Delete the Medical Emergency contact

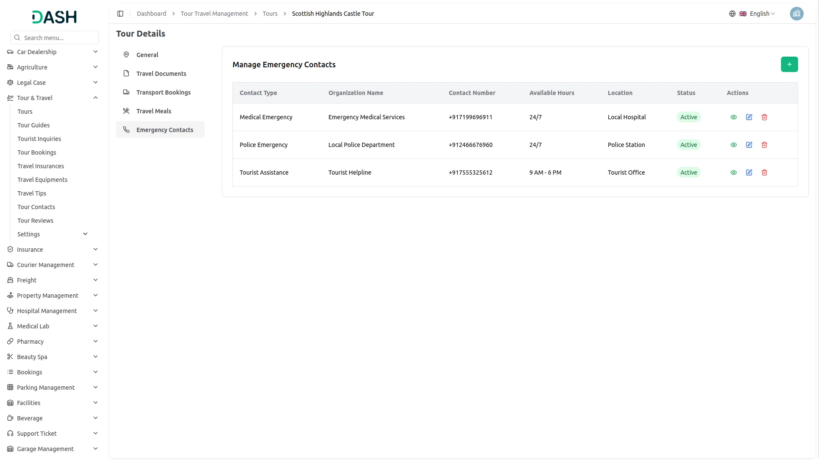click(x=764, y=117)
